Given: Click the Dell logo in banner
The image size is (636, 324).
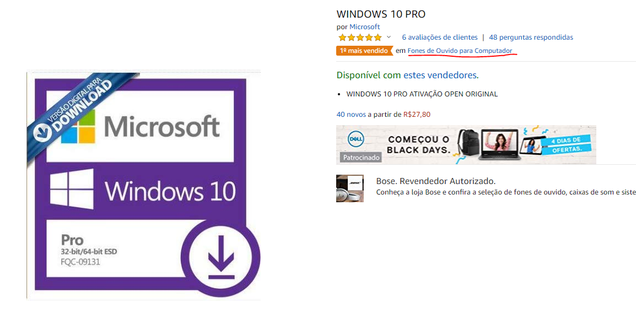Looking at the screenshot, I should 356,139.
